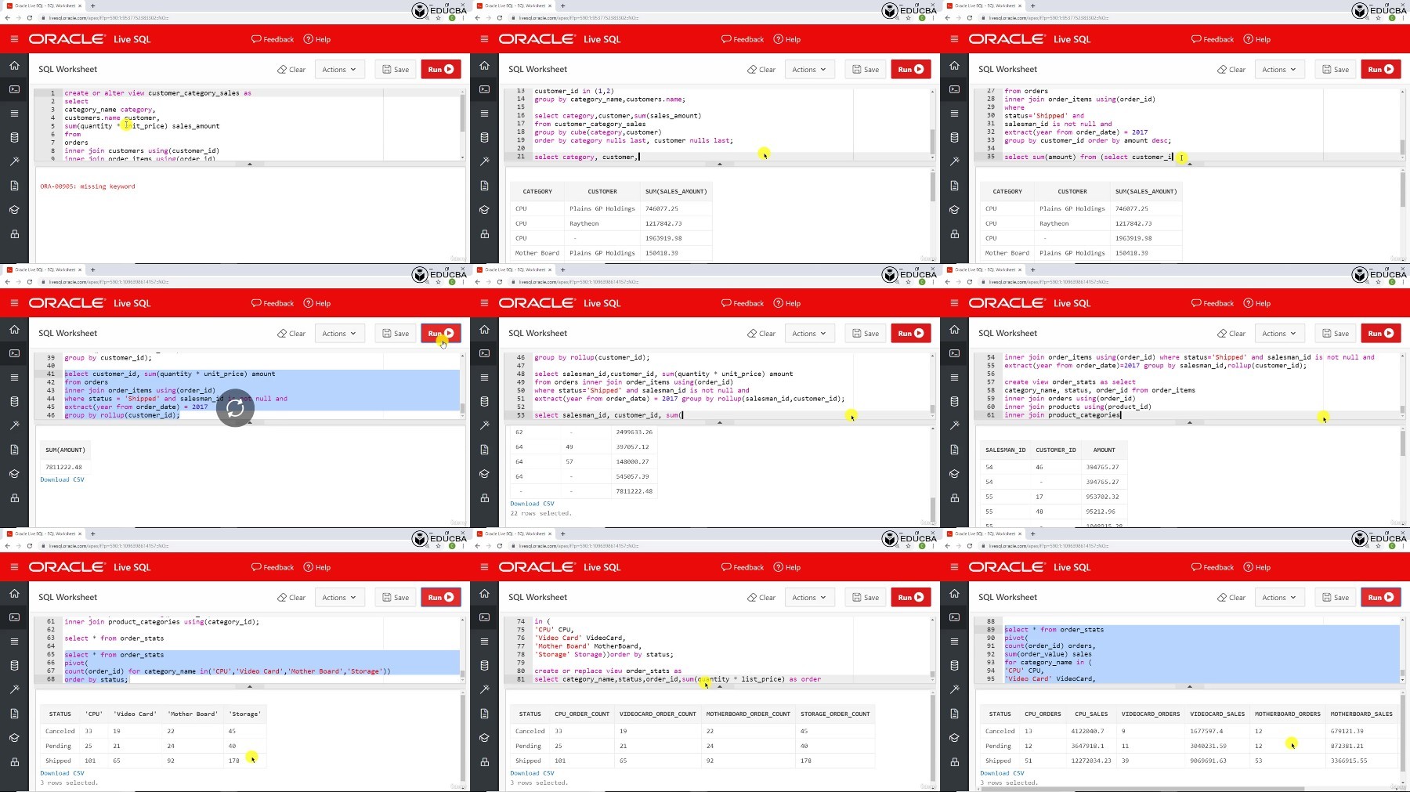Expand Actions dropdown in the SUM(AMOUNT) result worksheet
The width and height of the screenshot is (1410, 792).
click(339, 334)
